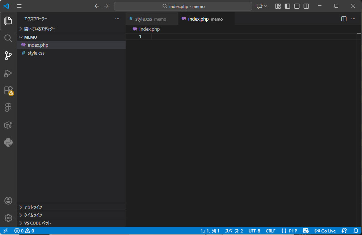Open the hamburger application menu
The image size is (362, 235).
(x=19, y=6)
